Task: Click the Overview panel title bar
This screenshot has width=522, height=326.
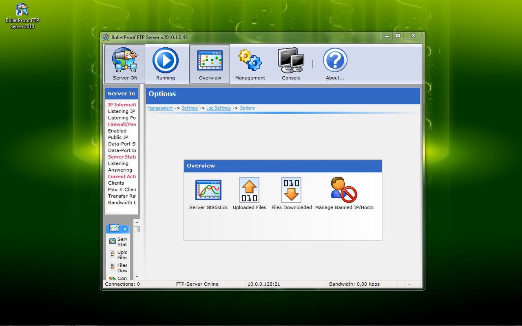Action: pyautogui.click(x=283, y=166)
